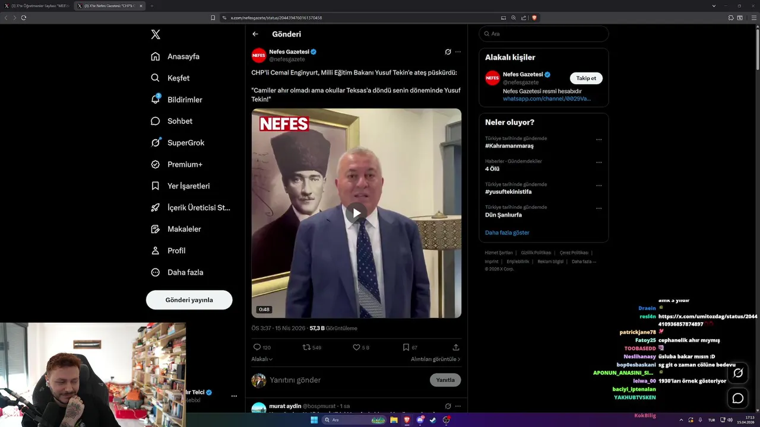Screen dimensions: 760x427
Task: Click the Ara search box on X
Action: click(x=543, y=34)
